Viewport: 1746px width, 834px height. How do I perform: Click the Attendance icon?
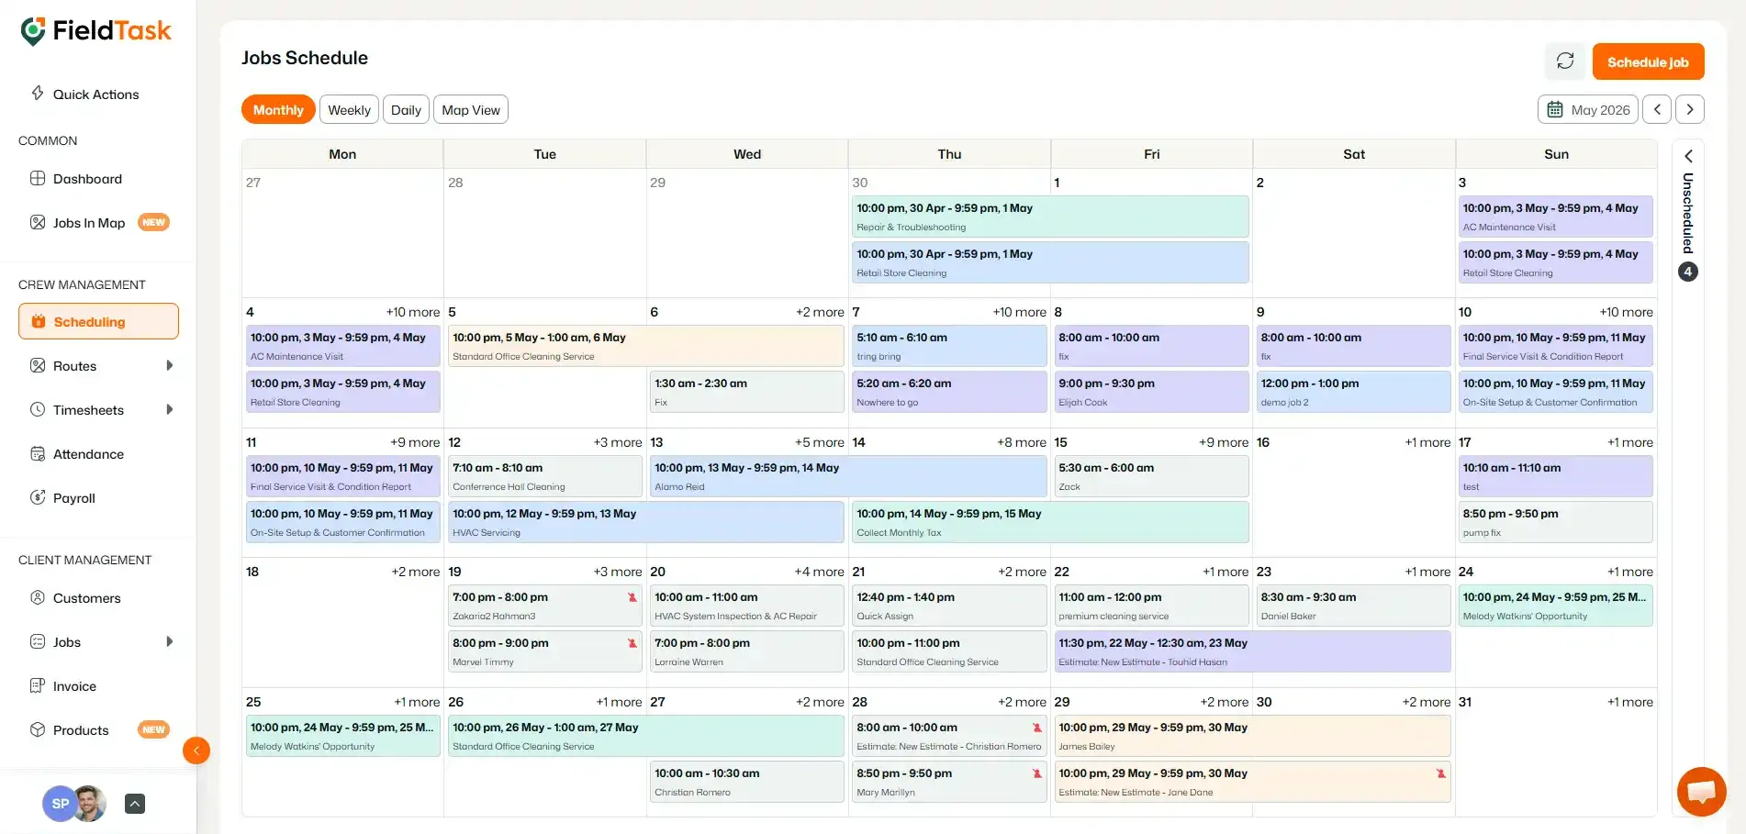click(x=38, y=453)
